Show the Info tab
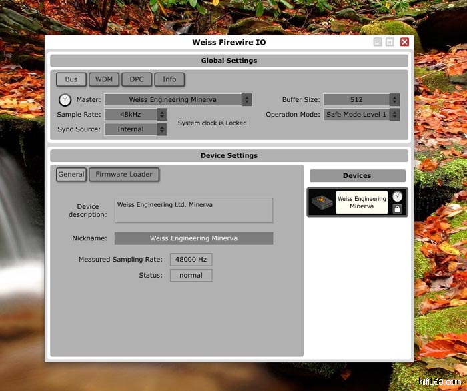This screenshot has width=467, height=391. click(169, 79)
